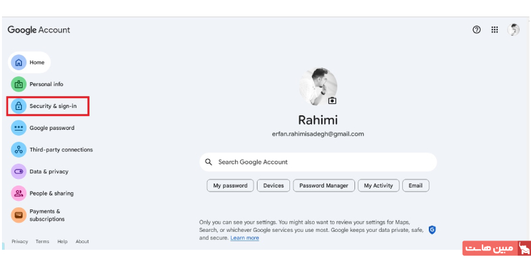
Task: Click the Security & sign-in lock icon
Action: (19, 106)
